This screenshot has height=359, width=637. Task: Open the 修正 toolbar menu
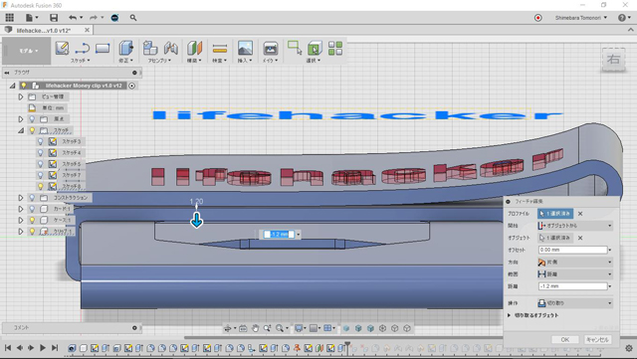pos(126,61)
